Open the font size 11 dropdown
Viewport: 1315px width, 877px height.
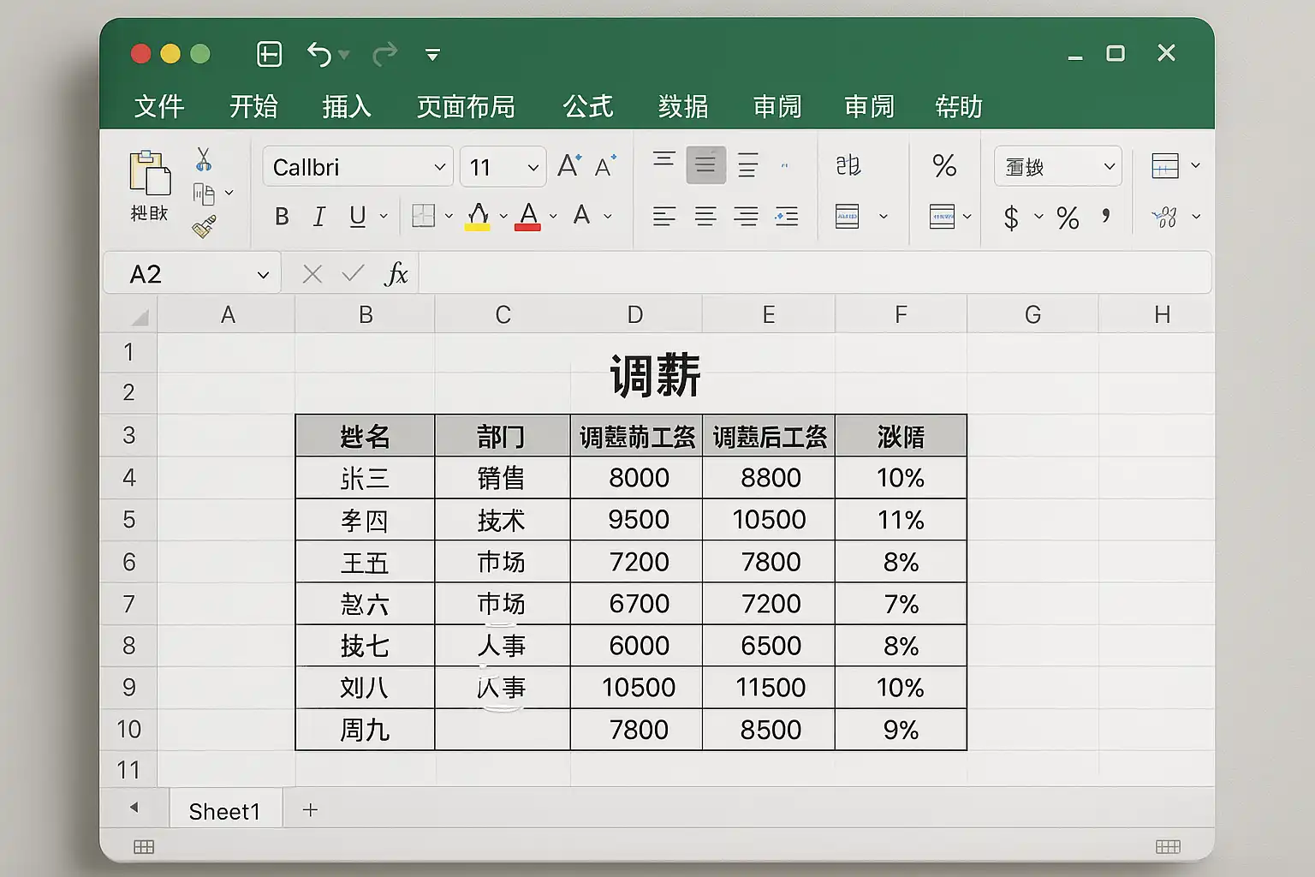point(533,167)
